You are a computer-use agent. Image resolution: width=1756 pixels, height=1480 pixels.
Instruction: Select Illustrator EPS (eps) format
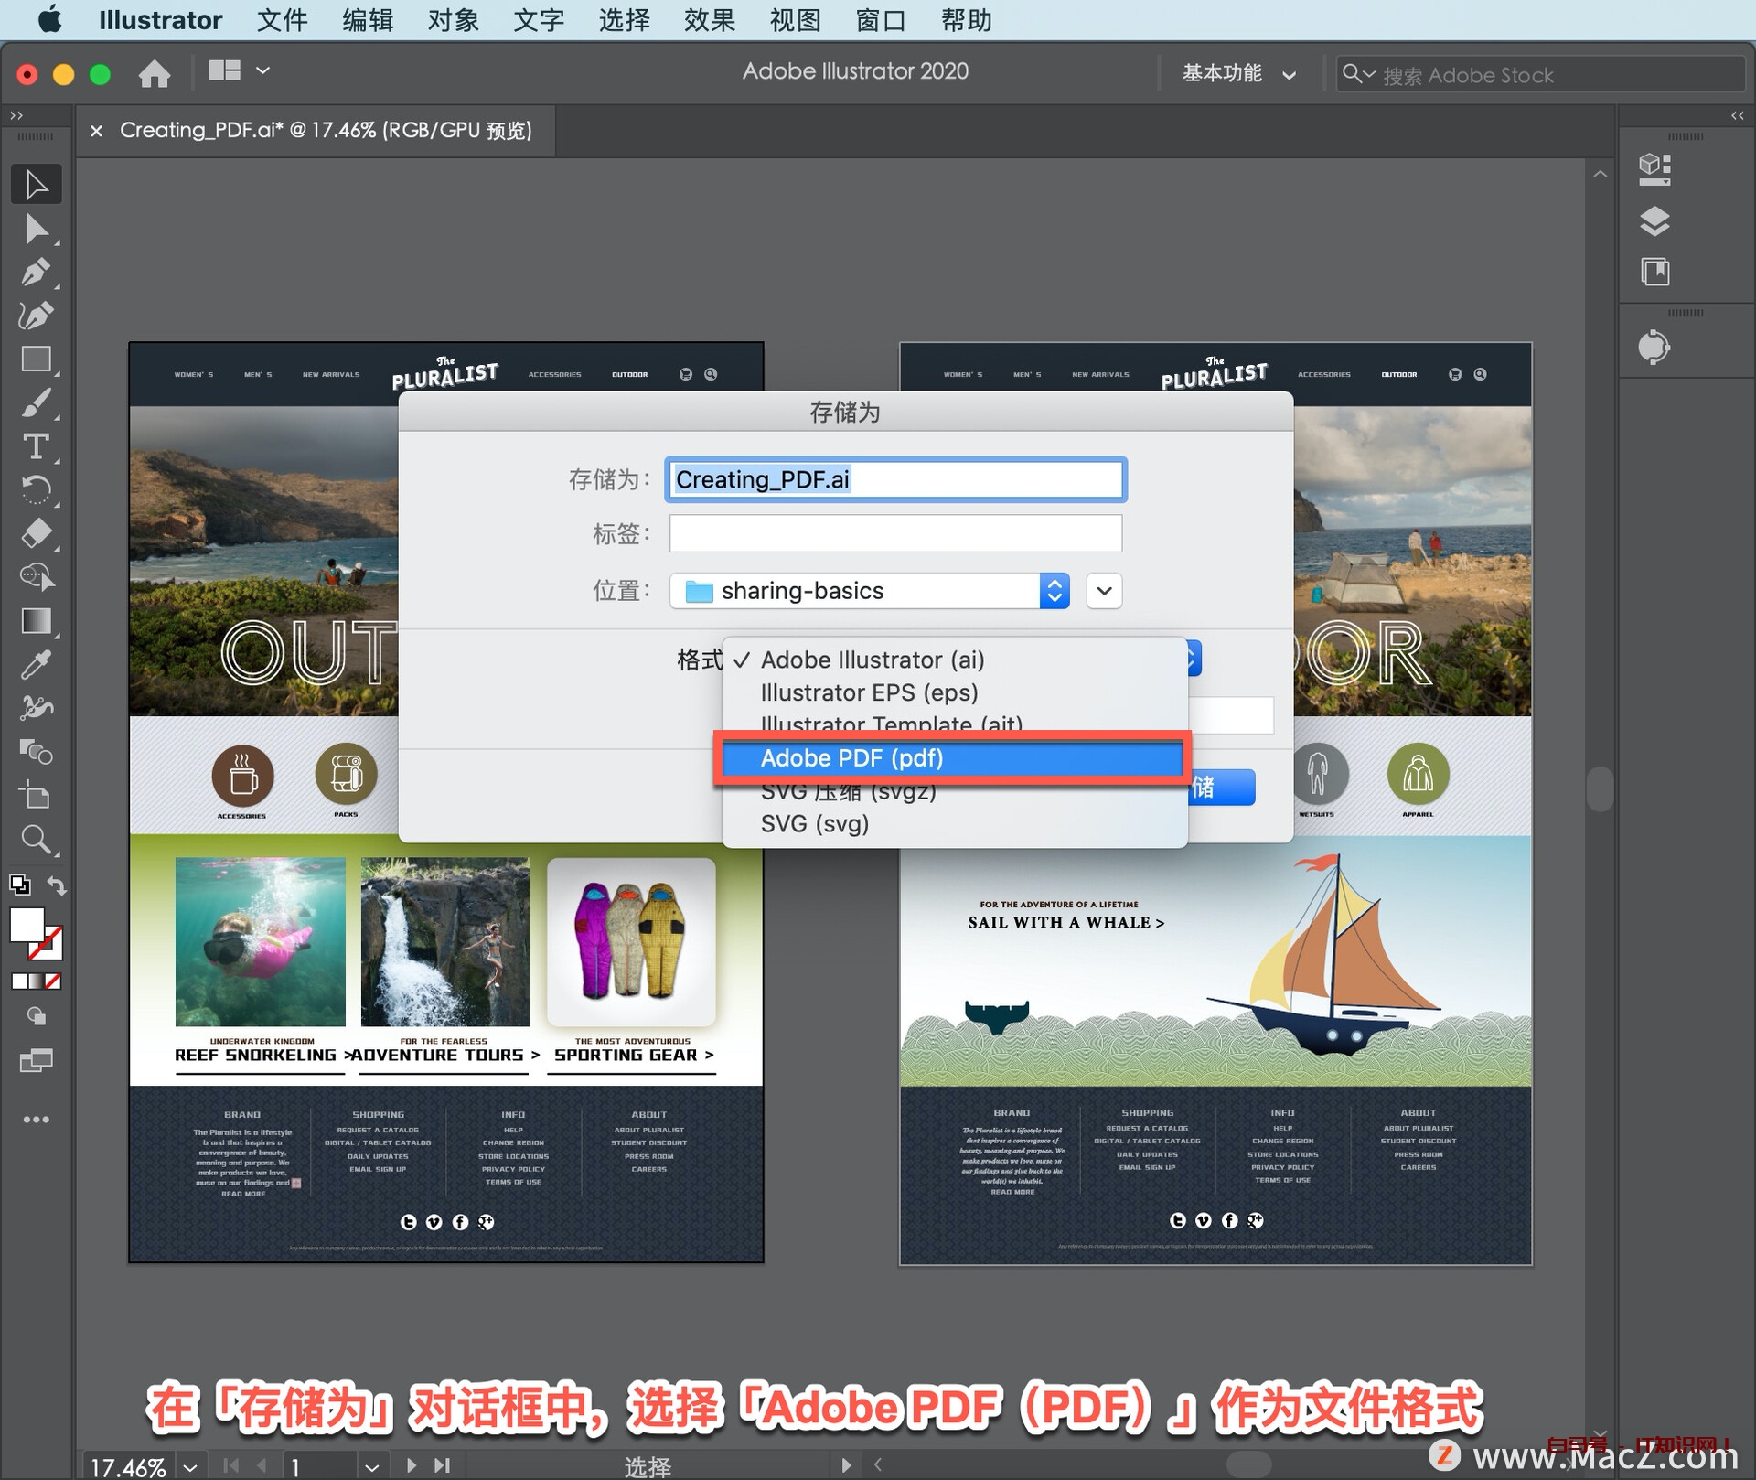pyautogui.click(x=868, y=692)
